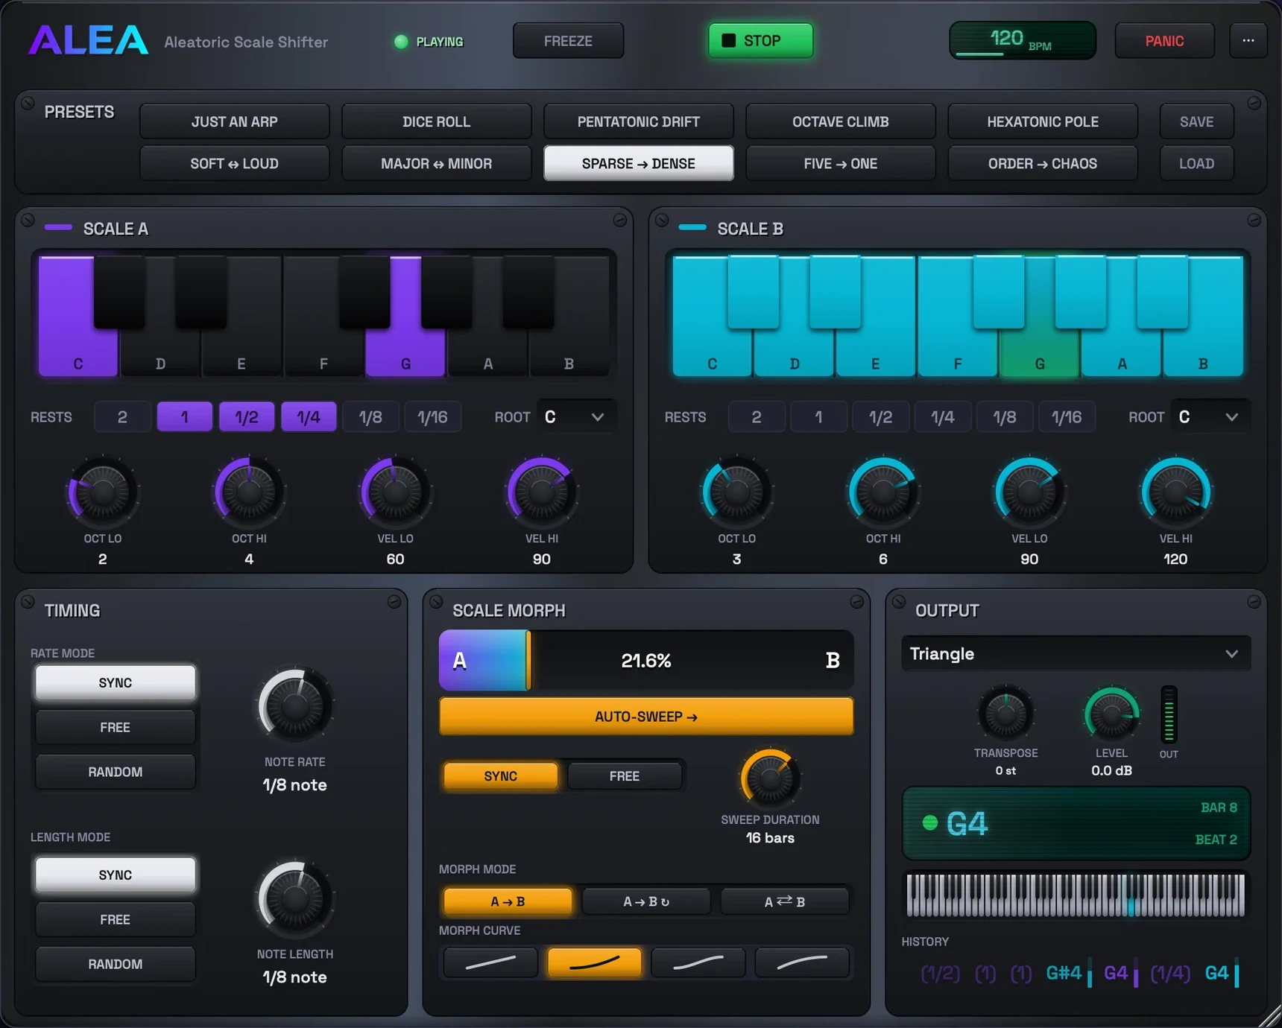The image size is (1282, 1028).
Task: Click the stop playback button
Action: tap(760, 40)
